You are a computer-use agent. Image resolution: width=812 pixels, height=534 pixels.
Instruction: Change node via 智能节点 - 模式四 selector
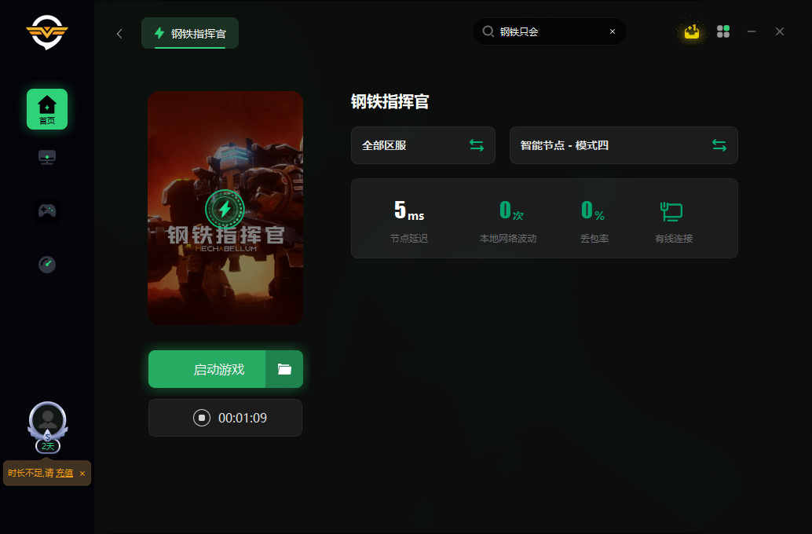coord(624,145)
